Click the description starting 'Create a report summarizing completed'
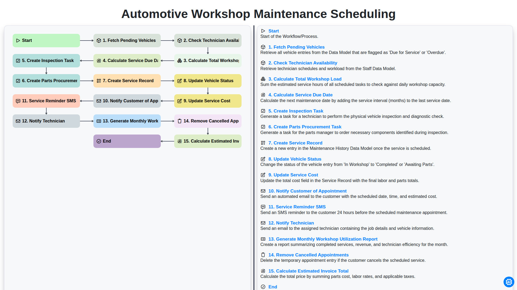The image size is (517, 290). pyautogui.click(x=354, y=245)
